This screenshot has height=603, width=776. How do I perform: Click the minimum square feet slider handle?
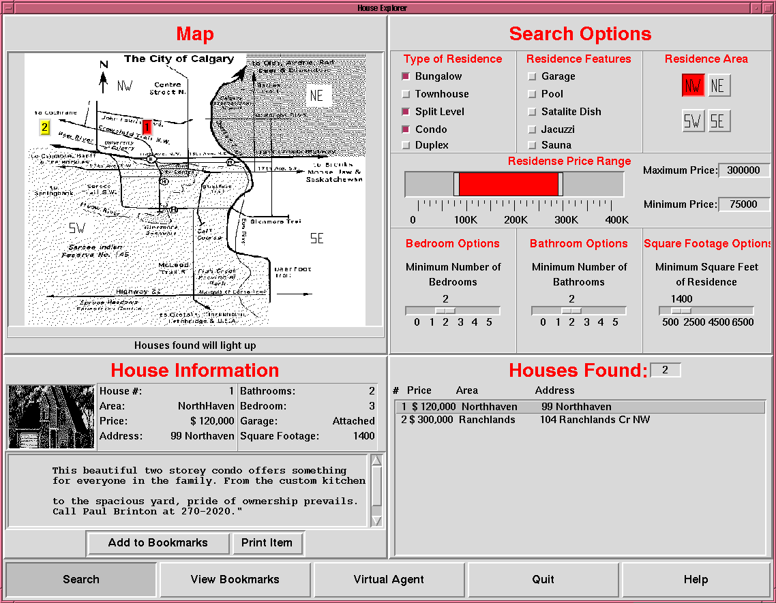pyautogui.click(x=681, y=311)
